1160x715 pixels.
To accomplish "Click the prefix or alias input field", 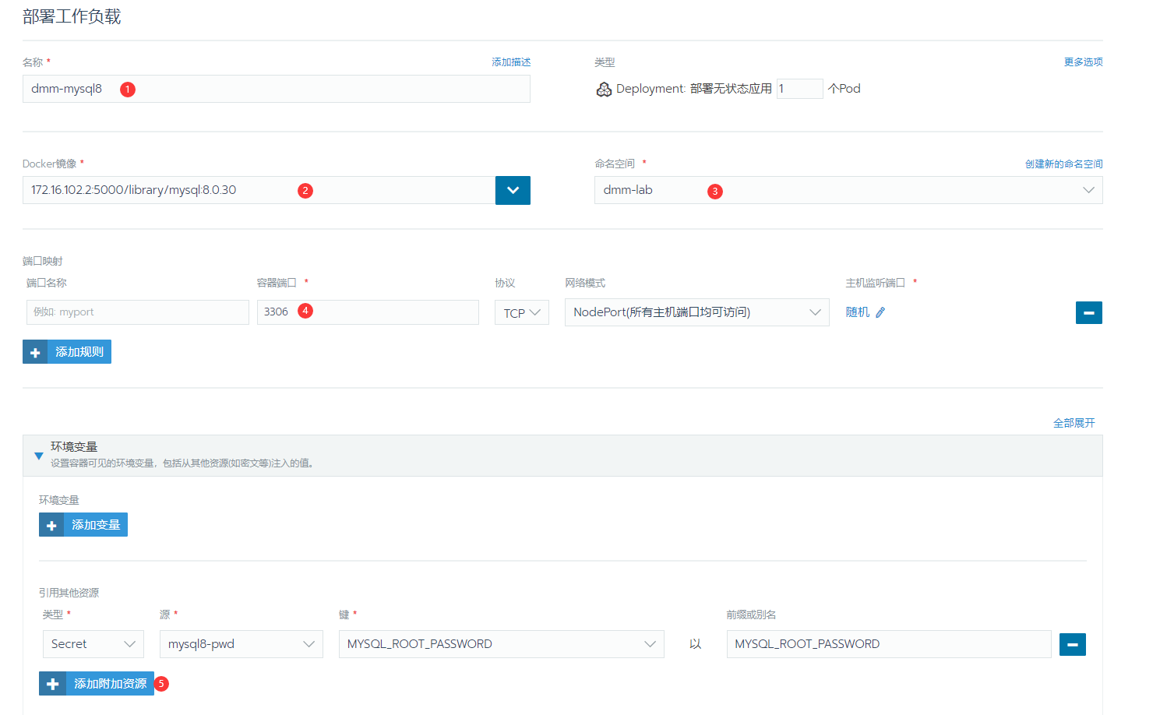I will [x=889, y=644].
